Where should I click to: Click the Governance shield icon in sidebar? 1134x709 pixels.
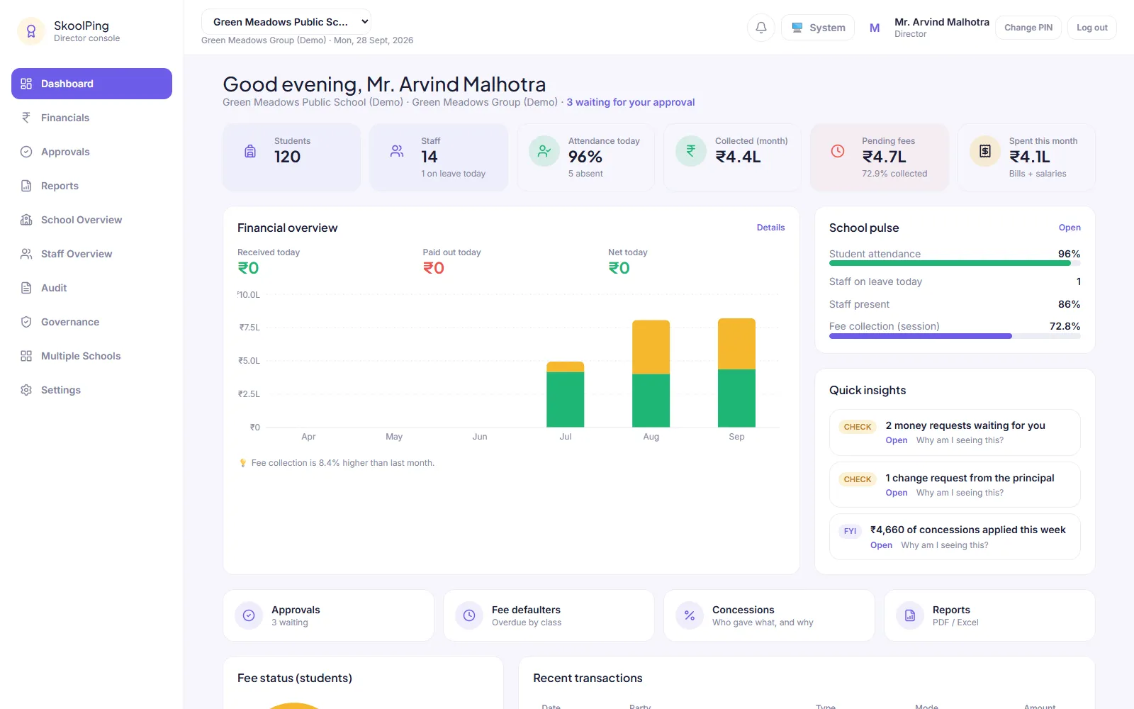point(26,322)
